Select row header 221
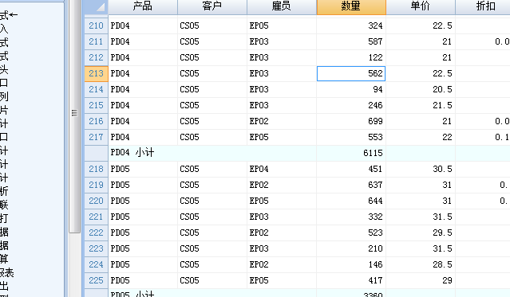510x297 pixels. [x=97, y=217]
